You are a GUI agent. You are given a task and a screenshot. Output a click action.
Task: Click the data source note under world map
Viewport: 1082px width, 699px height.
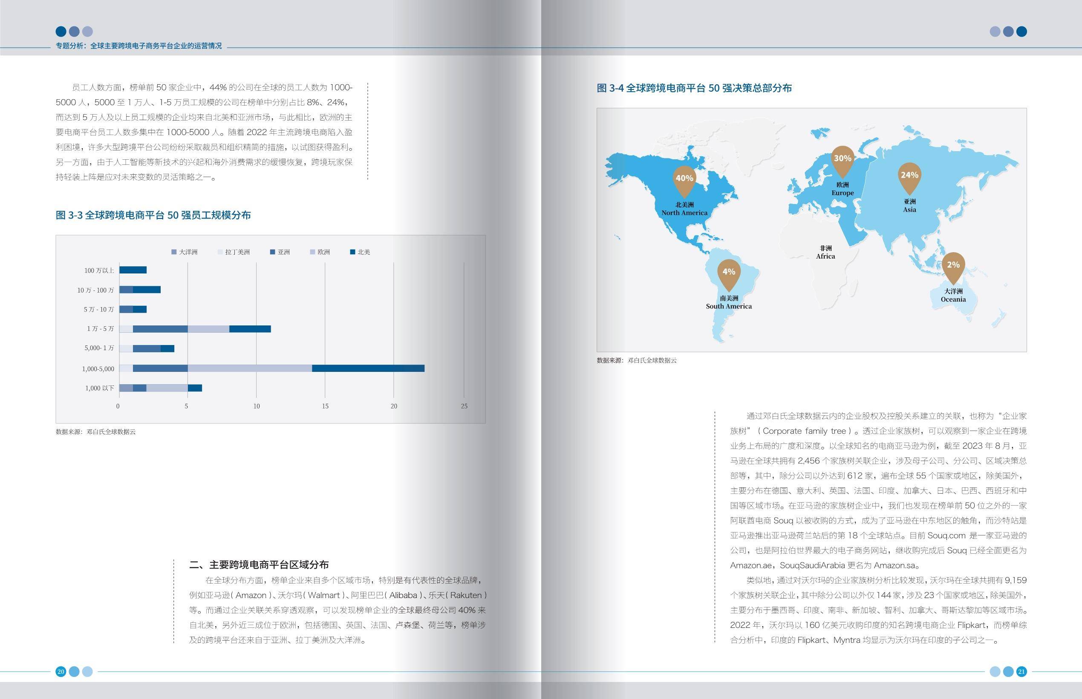(637, 360)
